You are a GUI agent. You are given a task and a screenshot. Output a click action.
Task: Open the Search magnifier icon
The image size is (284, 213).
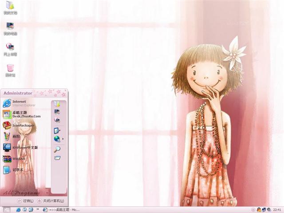(57, 149)
